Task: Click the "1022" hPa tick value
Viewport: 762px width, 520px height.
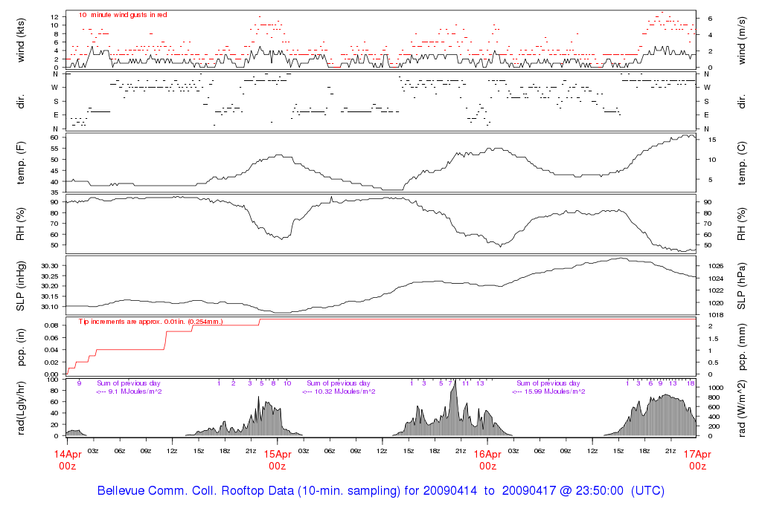Action: [x=716, y=290]
